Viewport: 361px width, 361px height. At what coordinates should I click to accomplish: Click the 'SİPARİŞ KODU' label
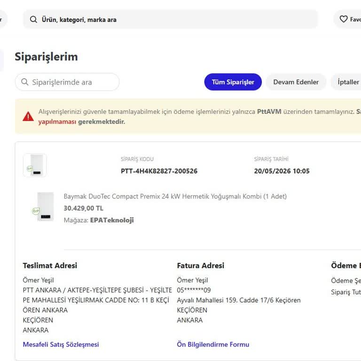pyautogui.click(x=137, y=159)
